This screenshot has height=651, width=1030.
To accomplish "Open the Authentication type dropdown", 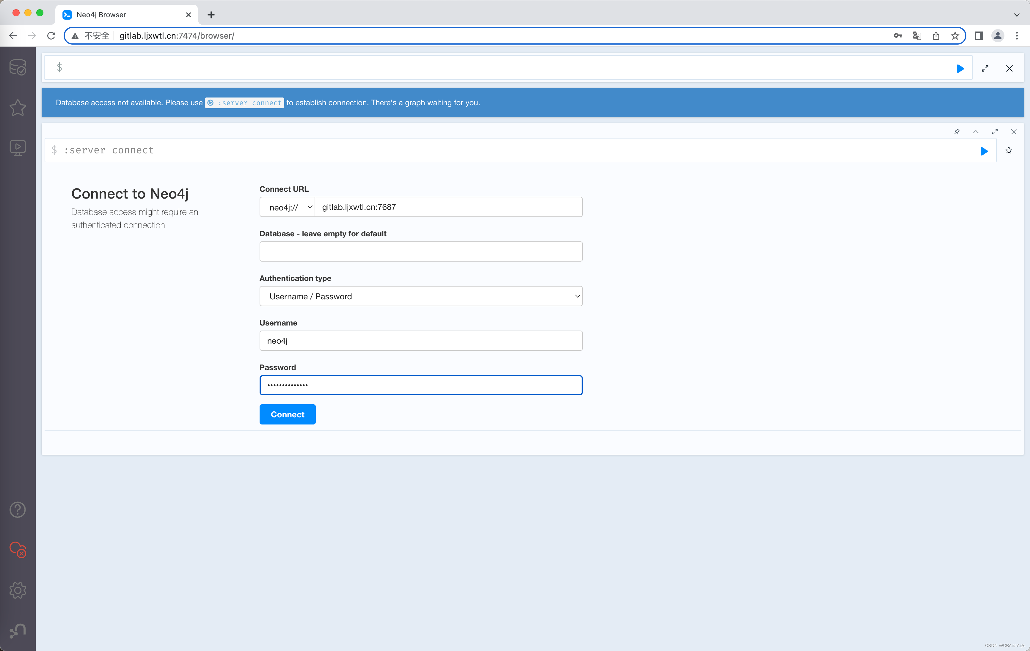I will point(421,296).
